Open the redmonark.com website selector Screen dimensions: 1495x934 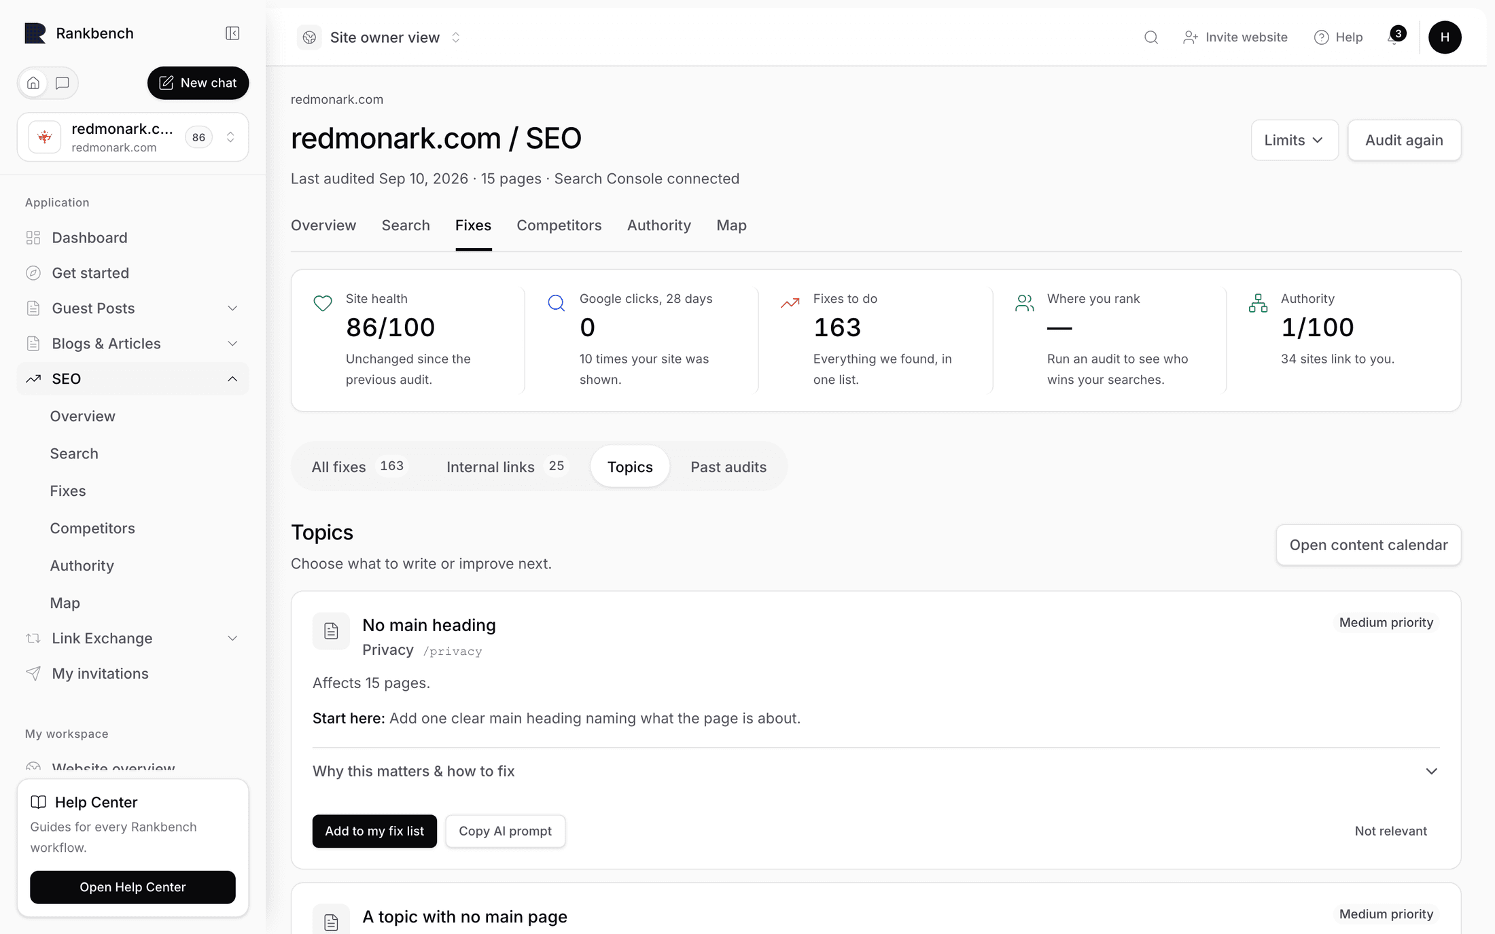coord(133,137)
